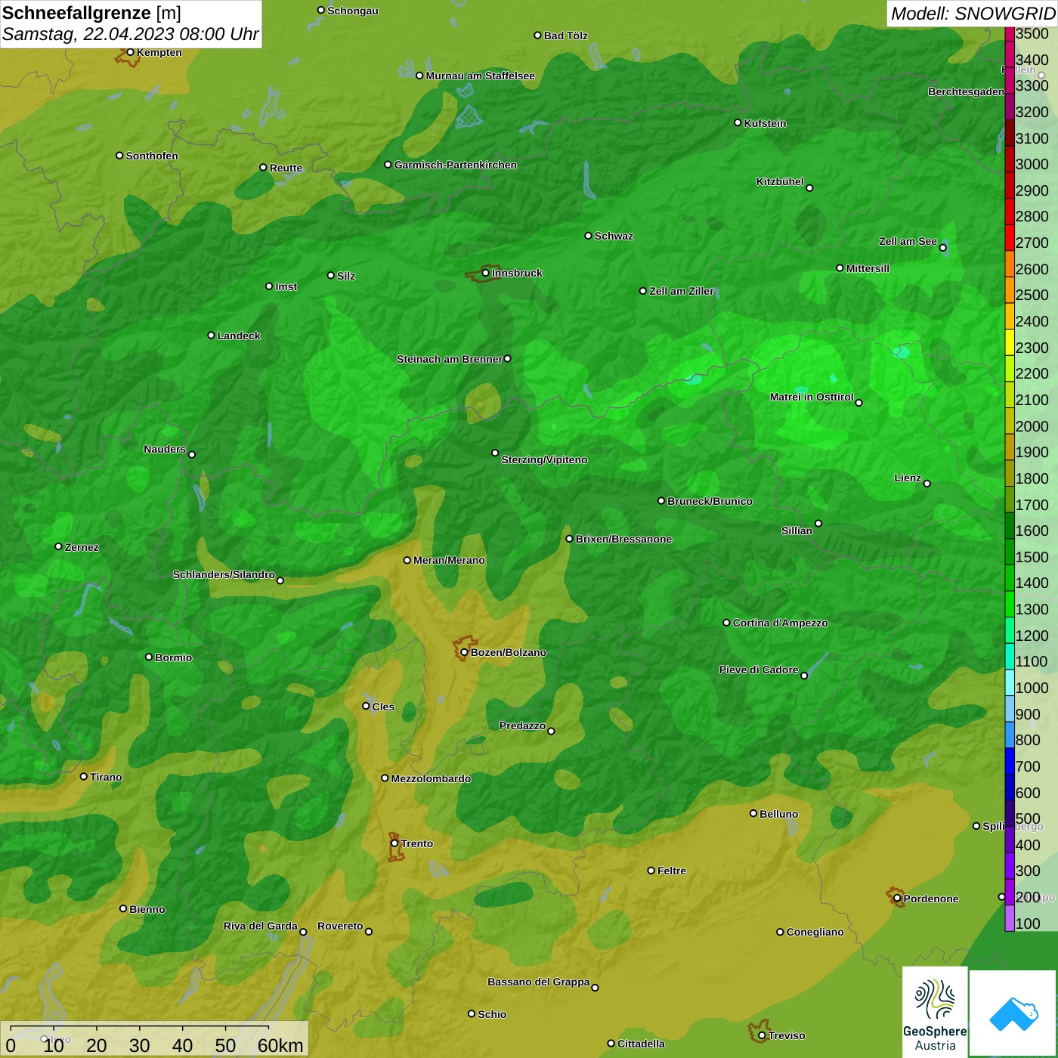The height and width of the screenshot is (1058, 1058).
Task: Select the 1500 m green legend color
Action: 1010,552
